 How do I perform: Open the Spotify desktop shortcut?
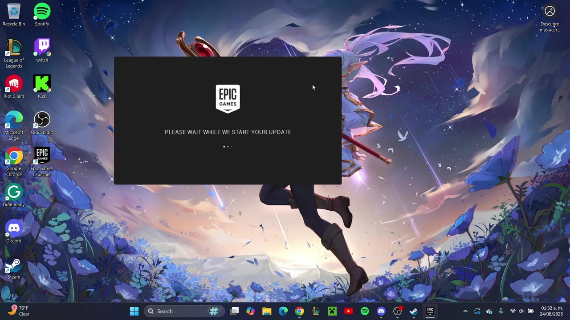click(42, 15)
